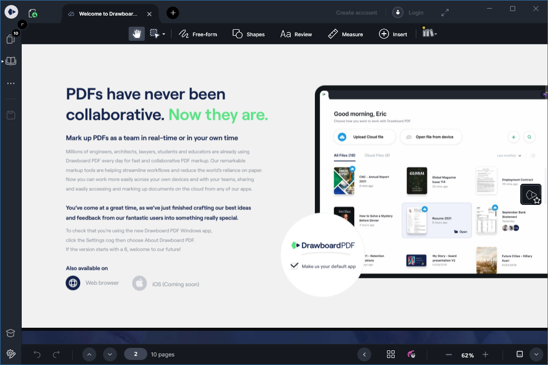Open the Settings cog
The image size is (548, 365).
(11, 353)
